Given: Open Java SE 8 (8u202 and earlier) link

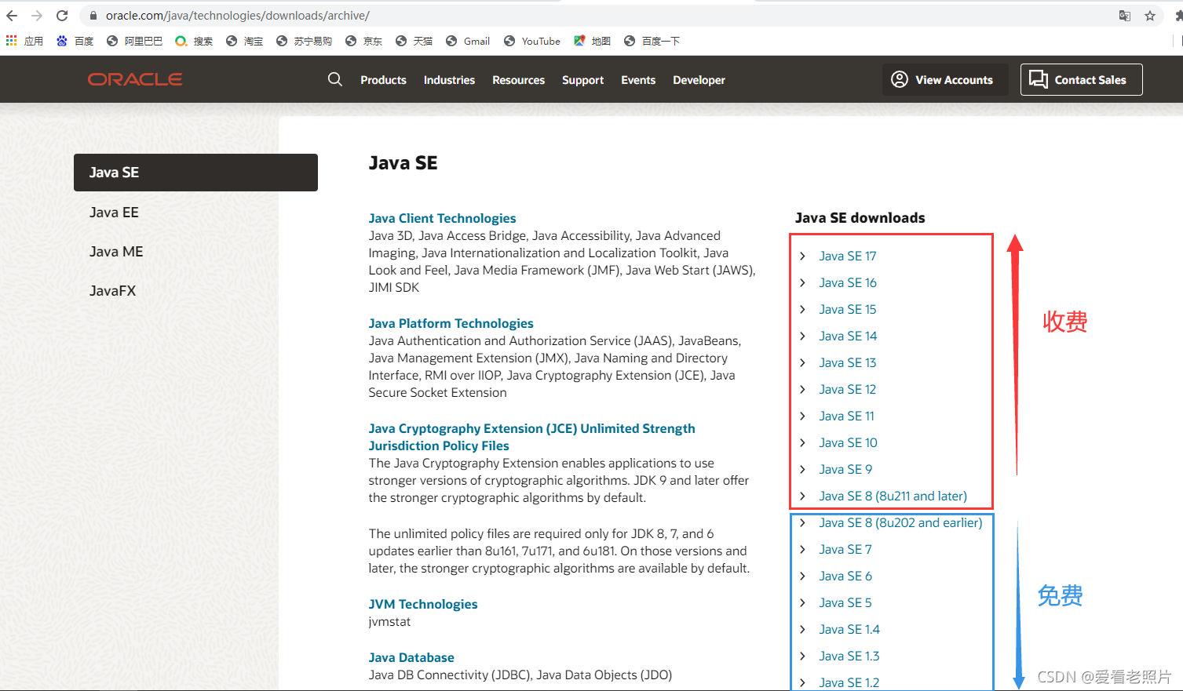Looking at the screenshot, I should [900, 522].
